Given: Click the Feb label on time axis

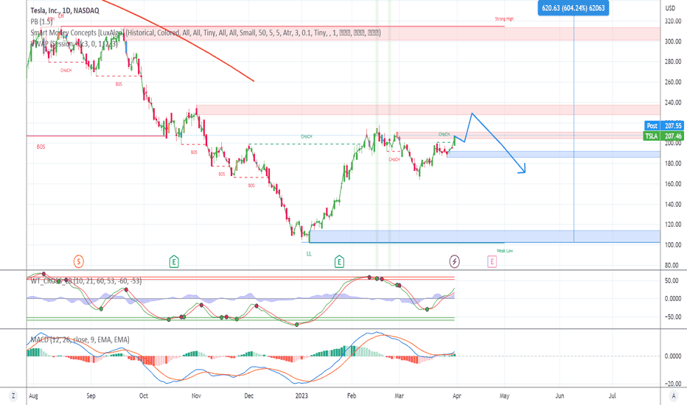Looking at the screenshot, I should tap(352, 396).
